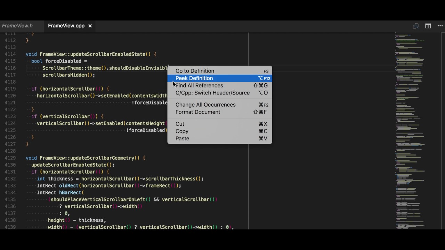The height and width of the screenshot is (250, 445).
Task: Open the more actions ellipsis menu
Action: (x=440, y=26)
